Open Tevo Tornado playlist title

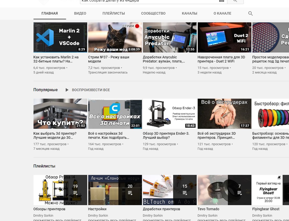pyautogui.click(x=208, y=209)
